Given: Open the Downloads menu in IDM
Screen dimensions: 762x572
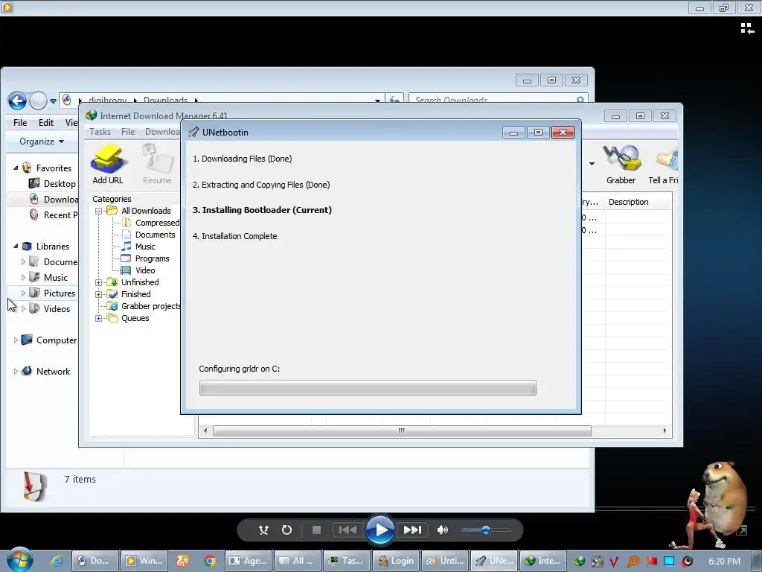Looking at the screenshot, I should [x=161, y=132].
